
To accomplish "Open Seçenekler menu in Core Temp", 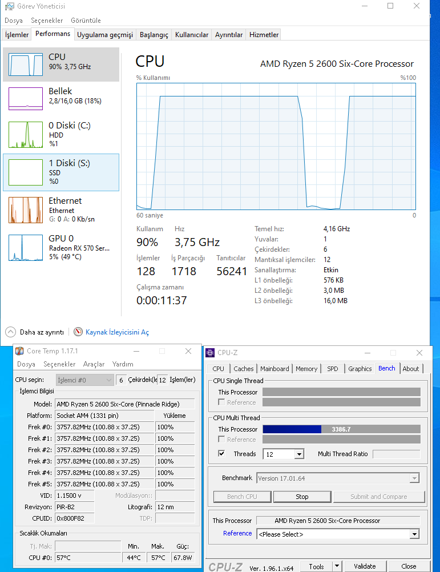I will [59, 364].
